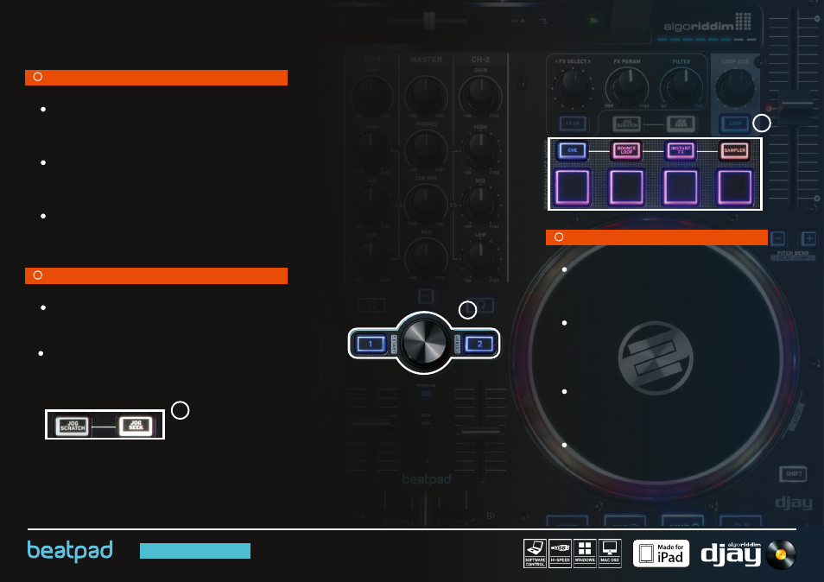The height and width of the screenshot is (582, 824).
Task: Click the LOOP SIZE knob
Action: (736, 86)
